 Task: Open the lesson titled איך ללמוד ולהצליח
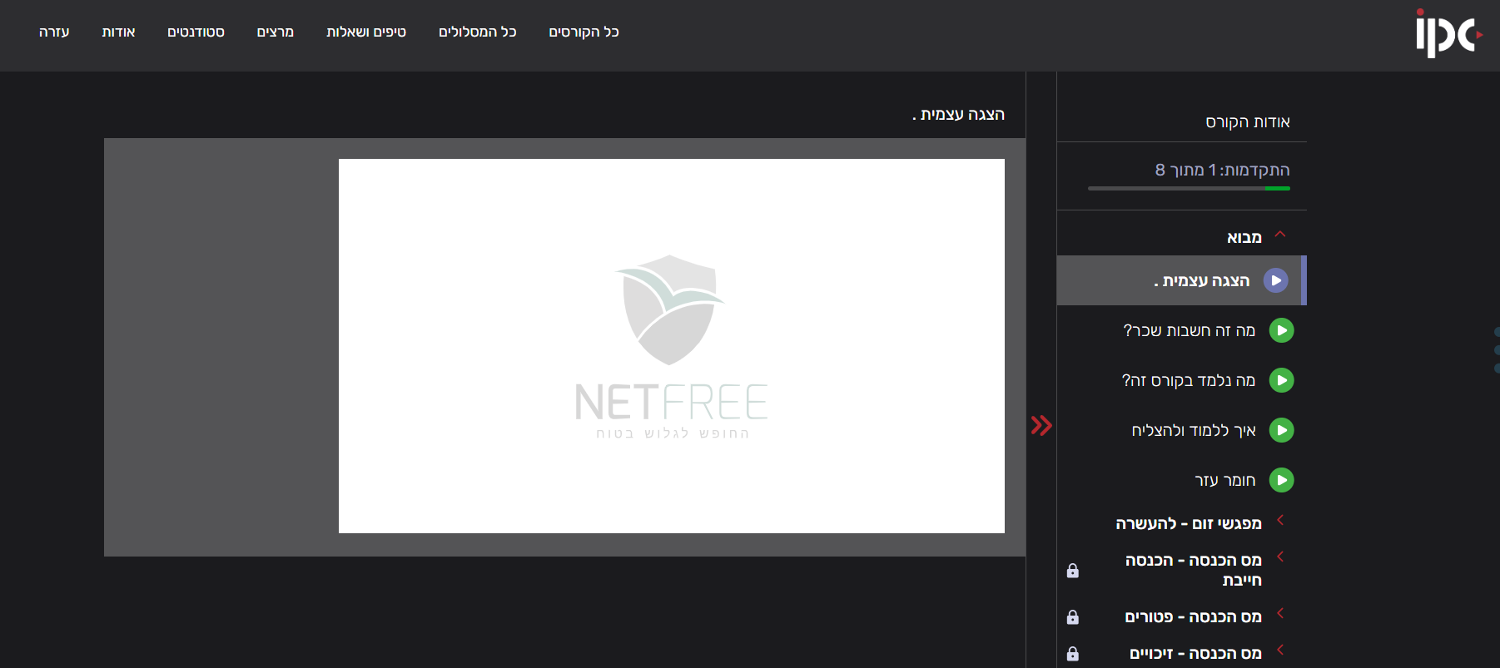[1194, 431]
